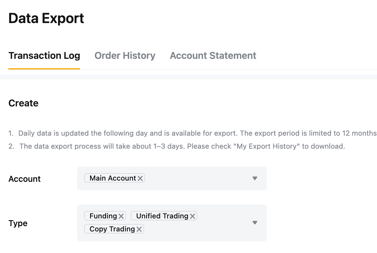Viewport: 377px width, 253px height.
Task: Click the Main Account chip label
Action: (x=113, y=178)
